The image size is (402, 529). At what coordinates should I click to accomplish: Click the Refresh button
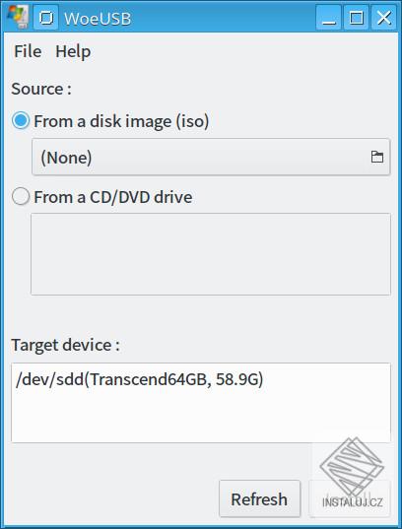pyautogui.click(x=259, y=499)
